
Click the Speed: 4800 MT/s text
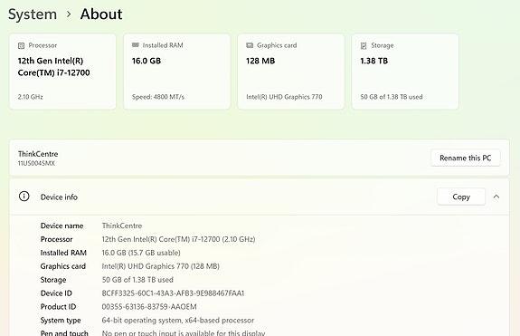pos(158,97)
